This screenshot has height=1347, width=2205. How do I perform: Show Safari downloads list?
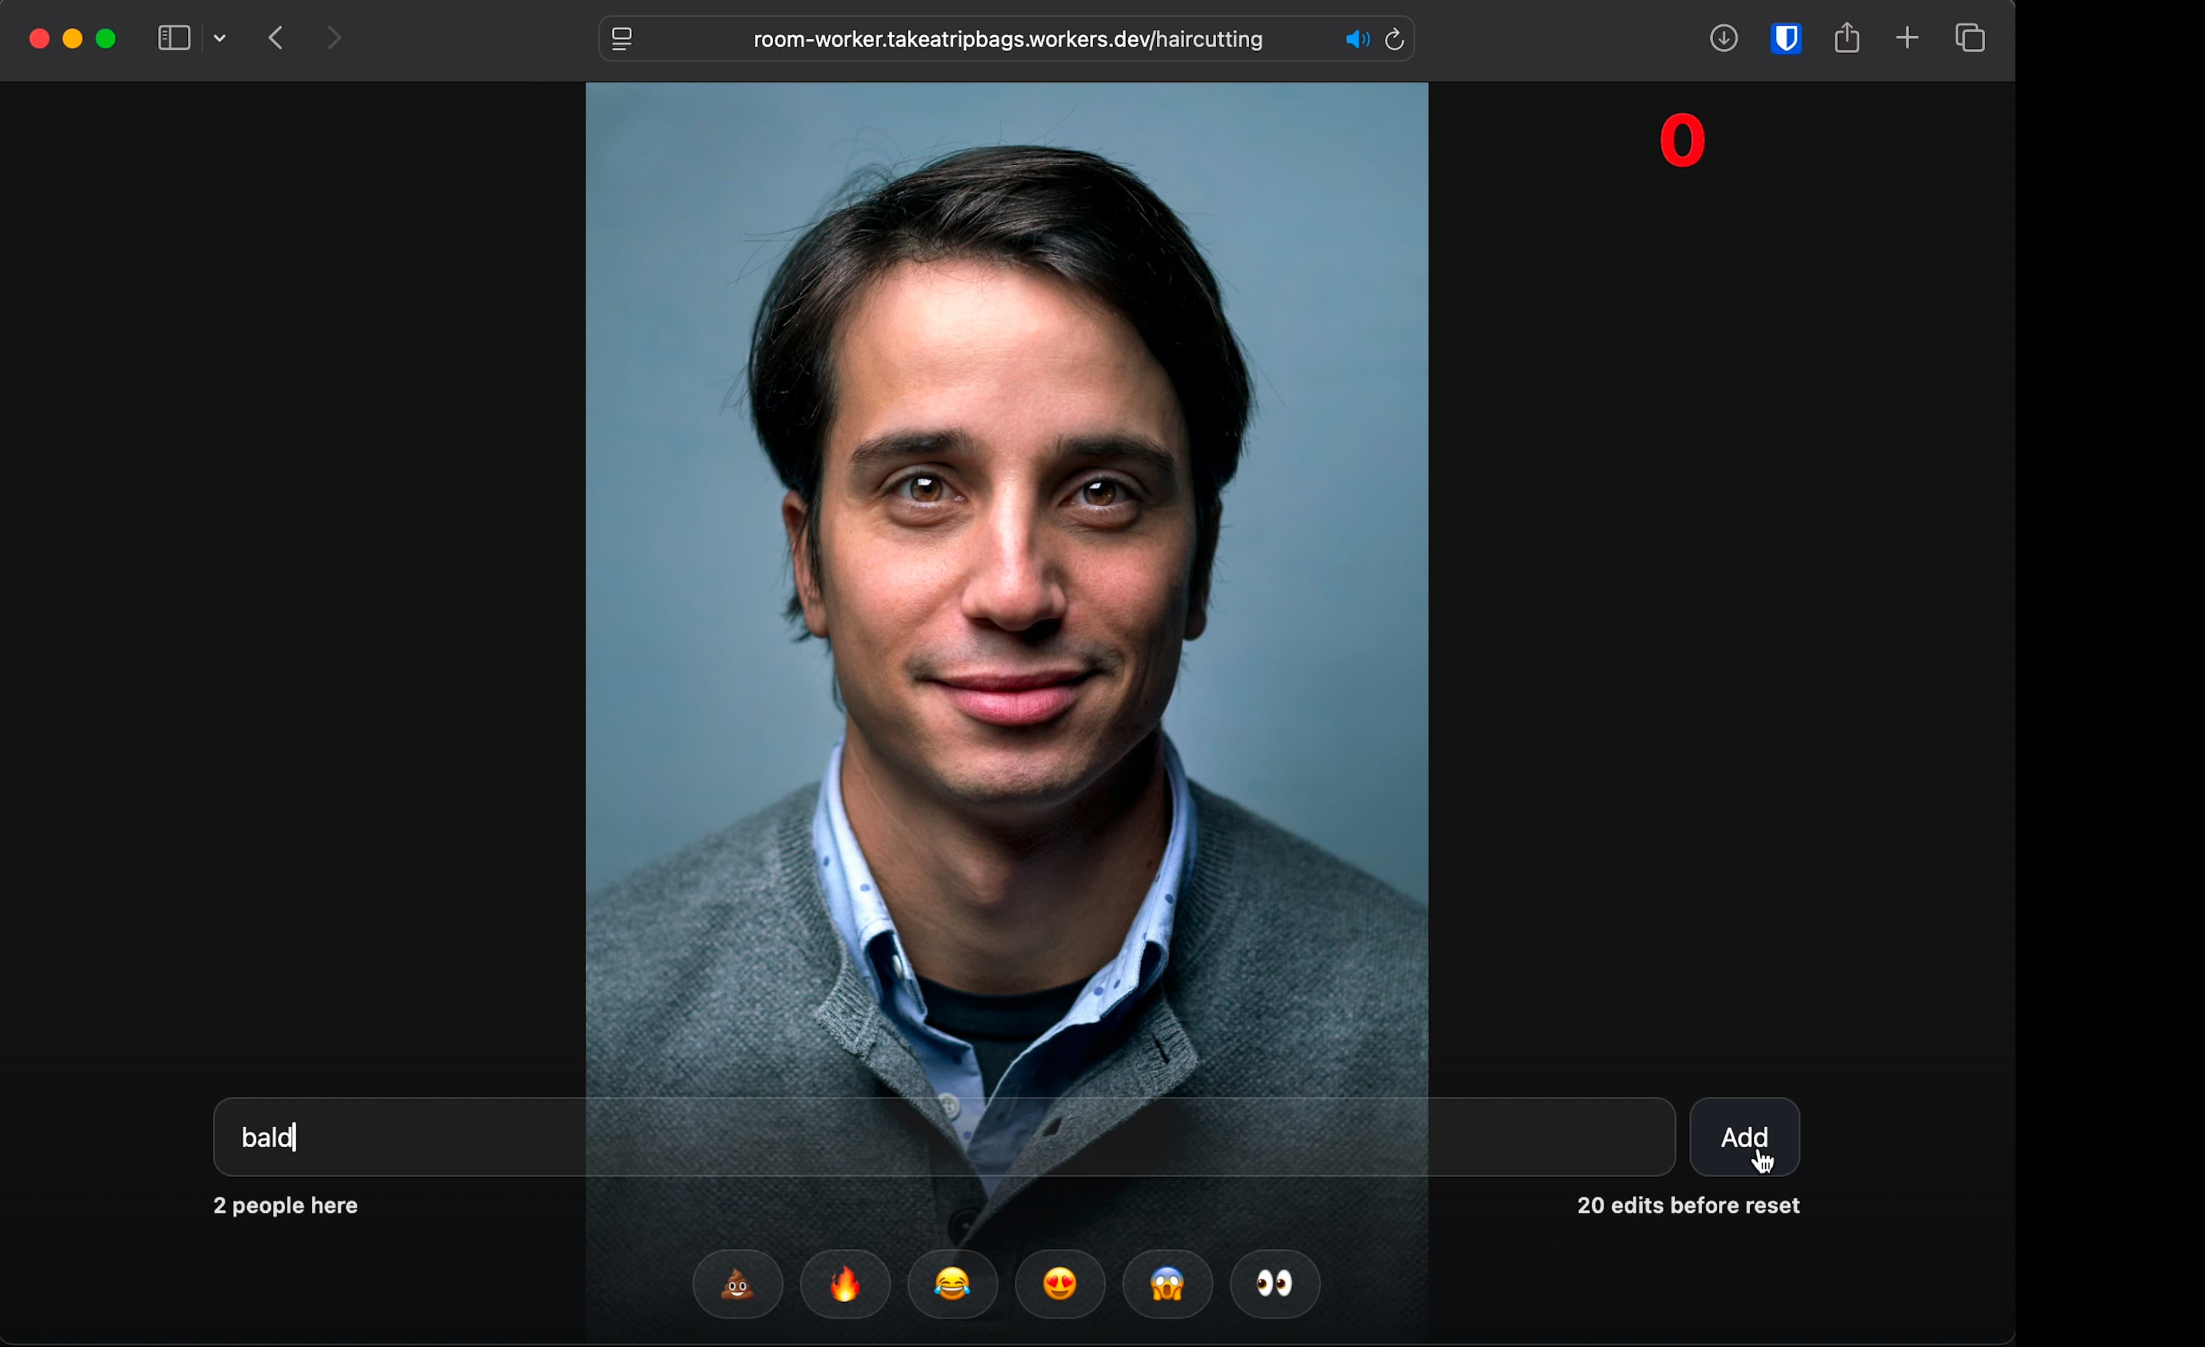click(1723, 39)
